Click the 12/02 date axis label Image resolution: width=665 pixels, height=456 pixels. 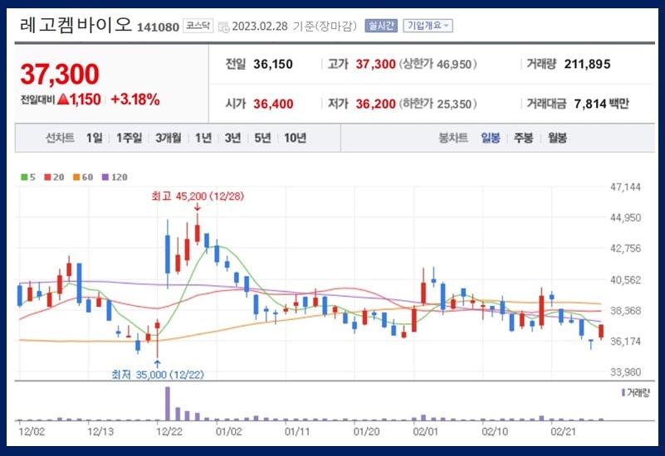click(32, 431)
